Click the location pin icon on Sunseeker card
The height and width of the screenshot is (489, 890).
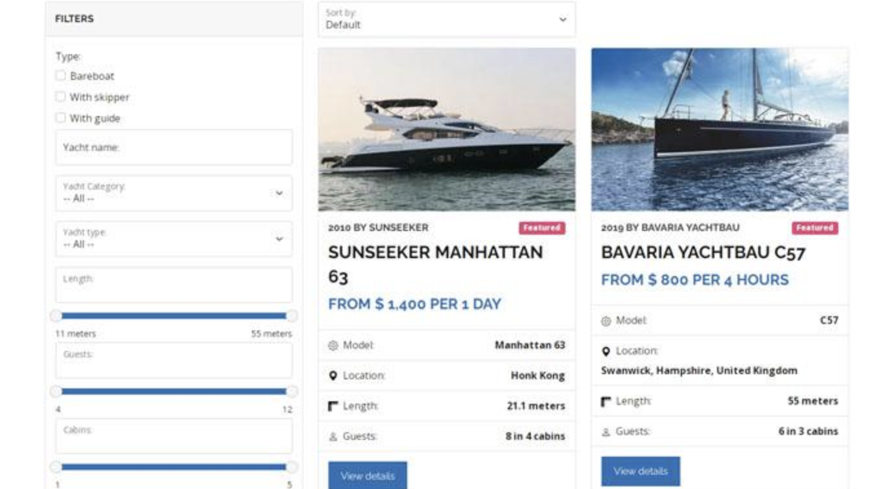coord(334,375)
